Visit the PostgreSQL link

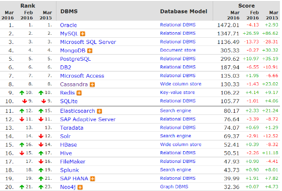coord(75,59)
